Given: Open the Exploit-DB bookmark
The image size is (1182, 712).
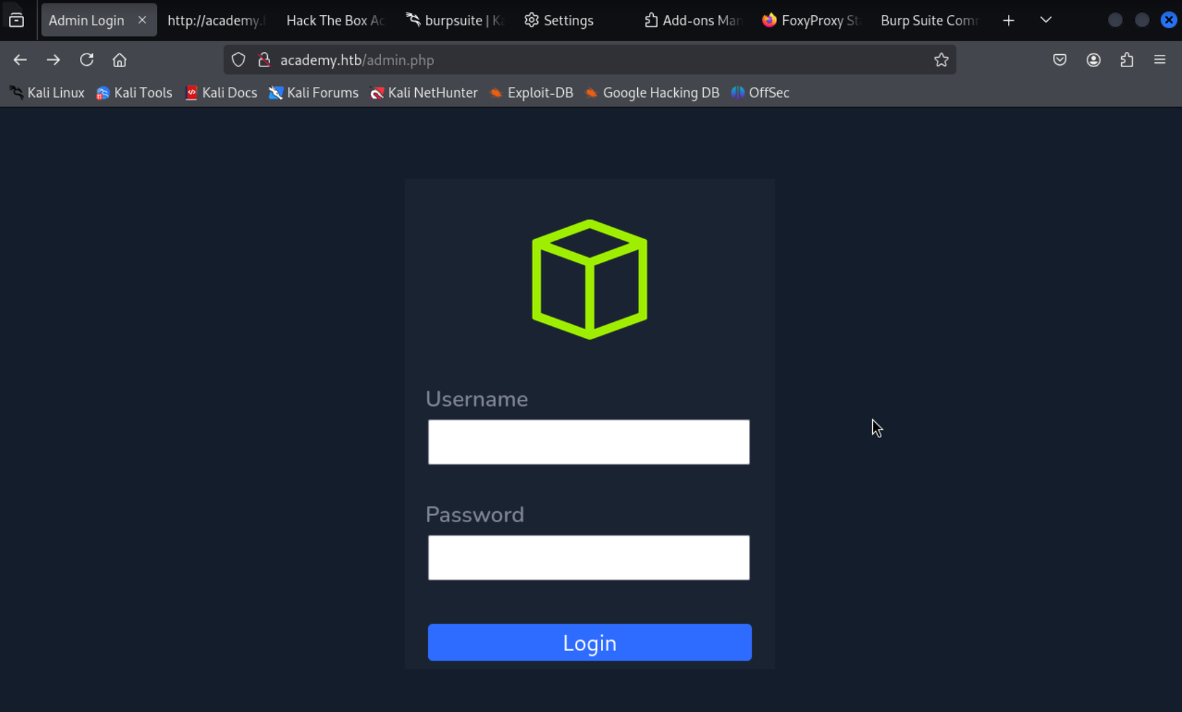Looking at the screenshot, I should pyautogui.click(x=532, y=93).
